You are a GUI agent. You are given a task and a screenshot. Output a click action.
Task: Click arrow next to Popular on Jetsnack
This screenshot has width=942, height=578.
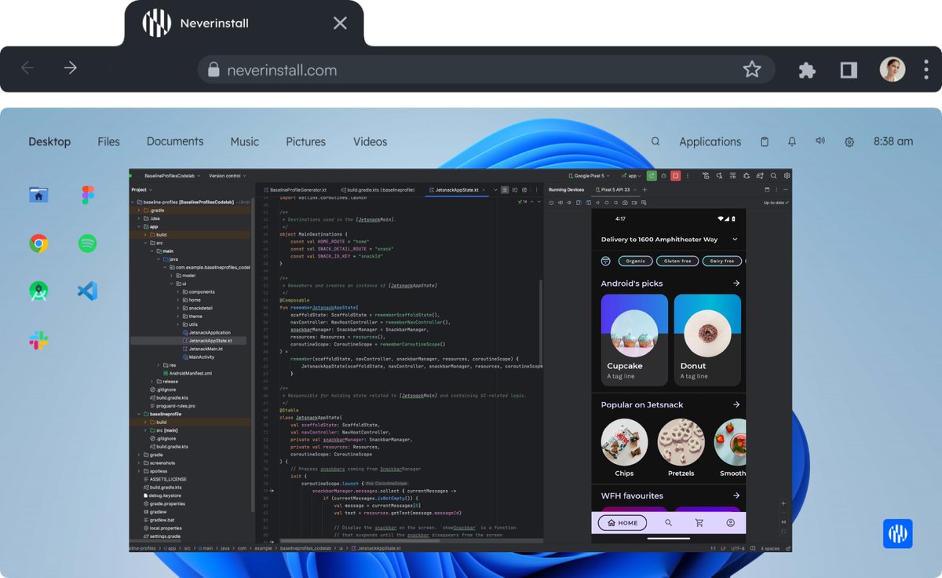click(736, 404)
